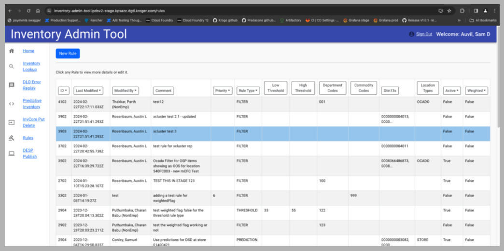
Task: Open the Last Modified column dropdown
Action: [x=88, y=91]
